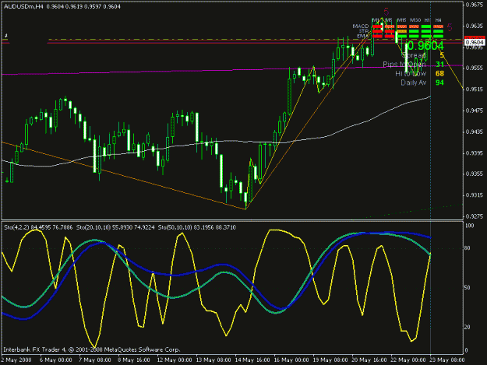Viewport: 487px width, 365px height.
Task: Click the stochastic scale label 50
Action: (x=468, y=287)
